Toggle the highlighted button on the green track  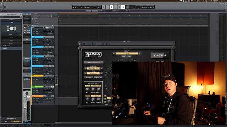52,86
